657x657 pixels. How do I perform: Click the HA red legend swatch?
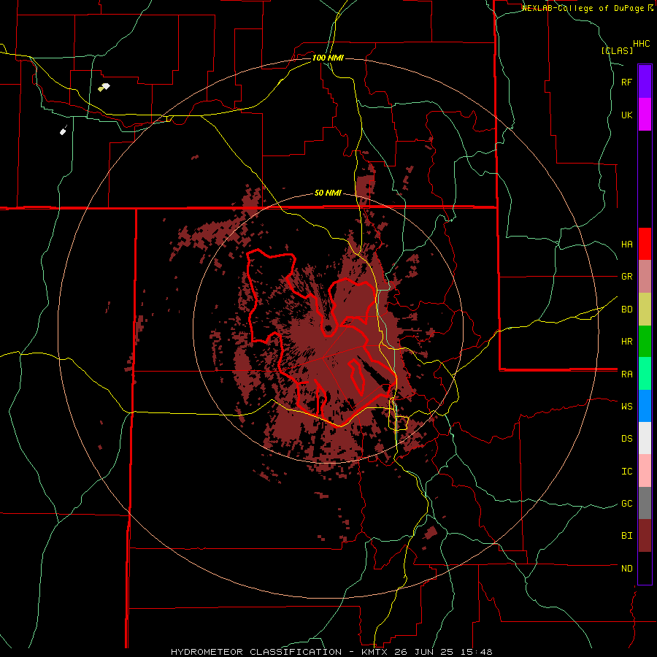click(645, 244)
